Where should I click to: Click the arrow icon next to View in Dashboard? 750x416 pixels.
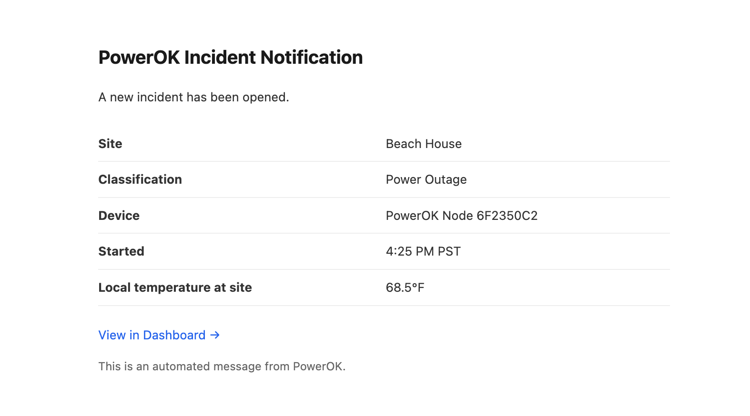pos(214,335)
